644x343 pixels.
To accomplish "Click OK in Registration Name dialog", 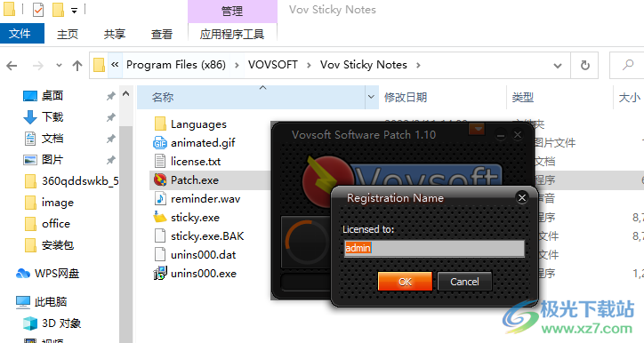I will coord(405,282).
